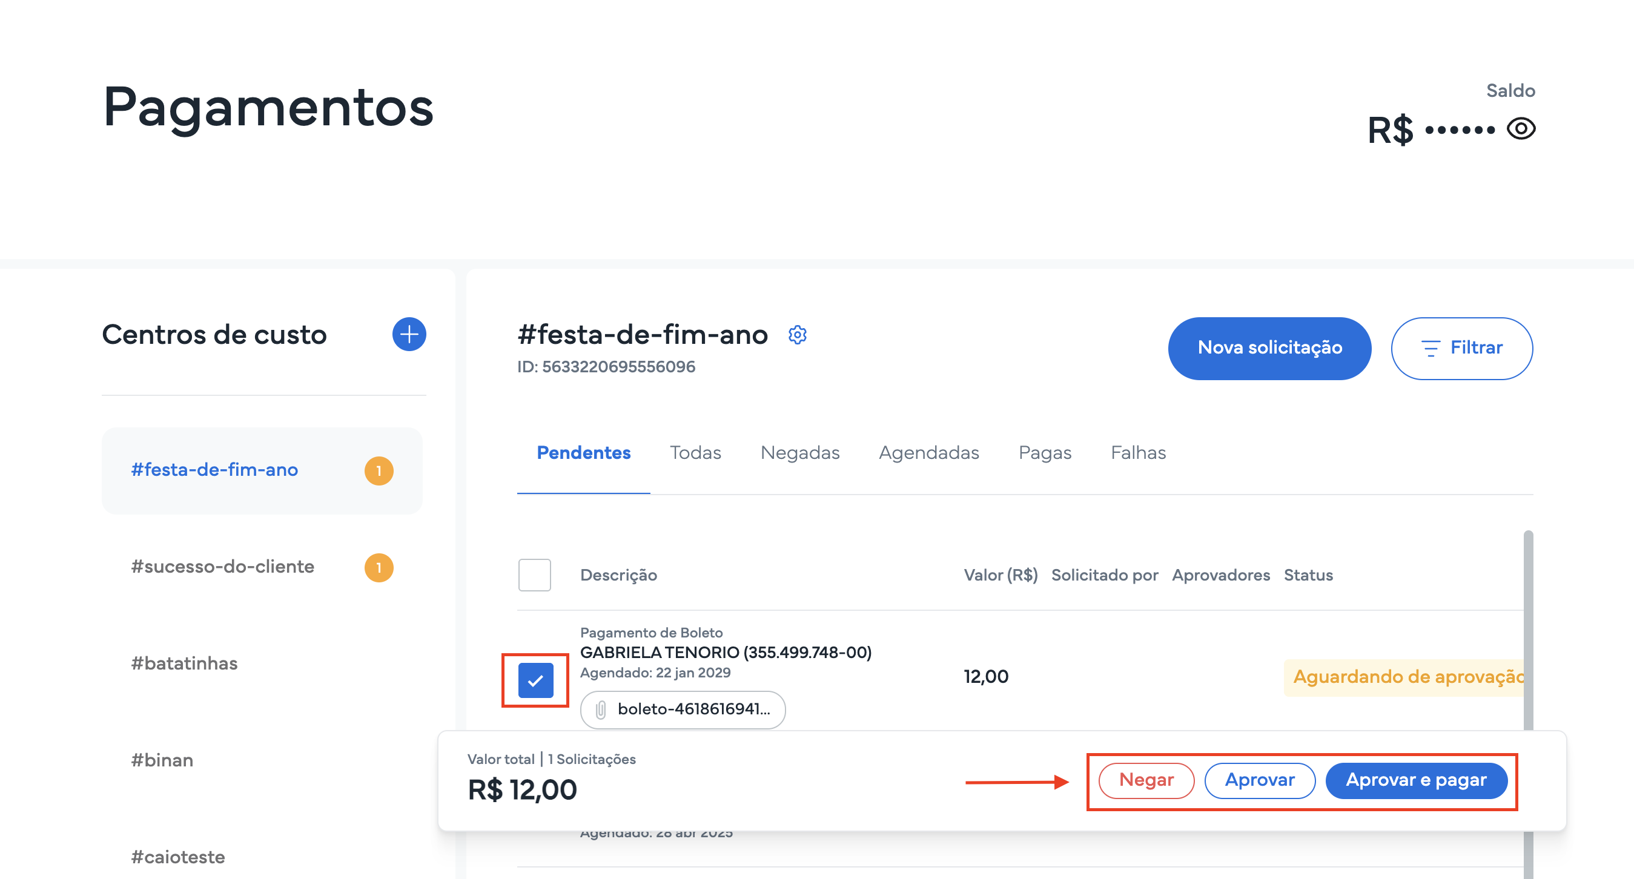
Task: Click the Aprovar button
Action: point(1259,780)
